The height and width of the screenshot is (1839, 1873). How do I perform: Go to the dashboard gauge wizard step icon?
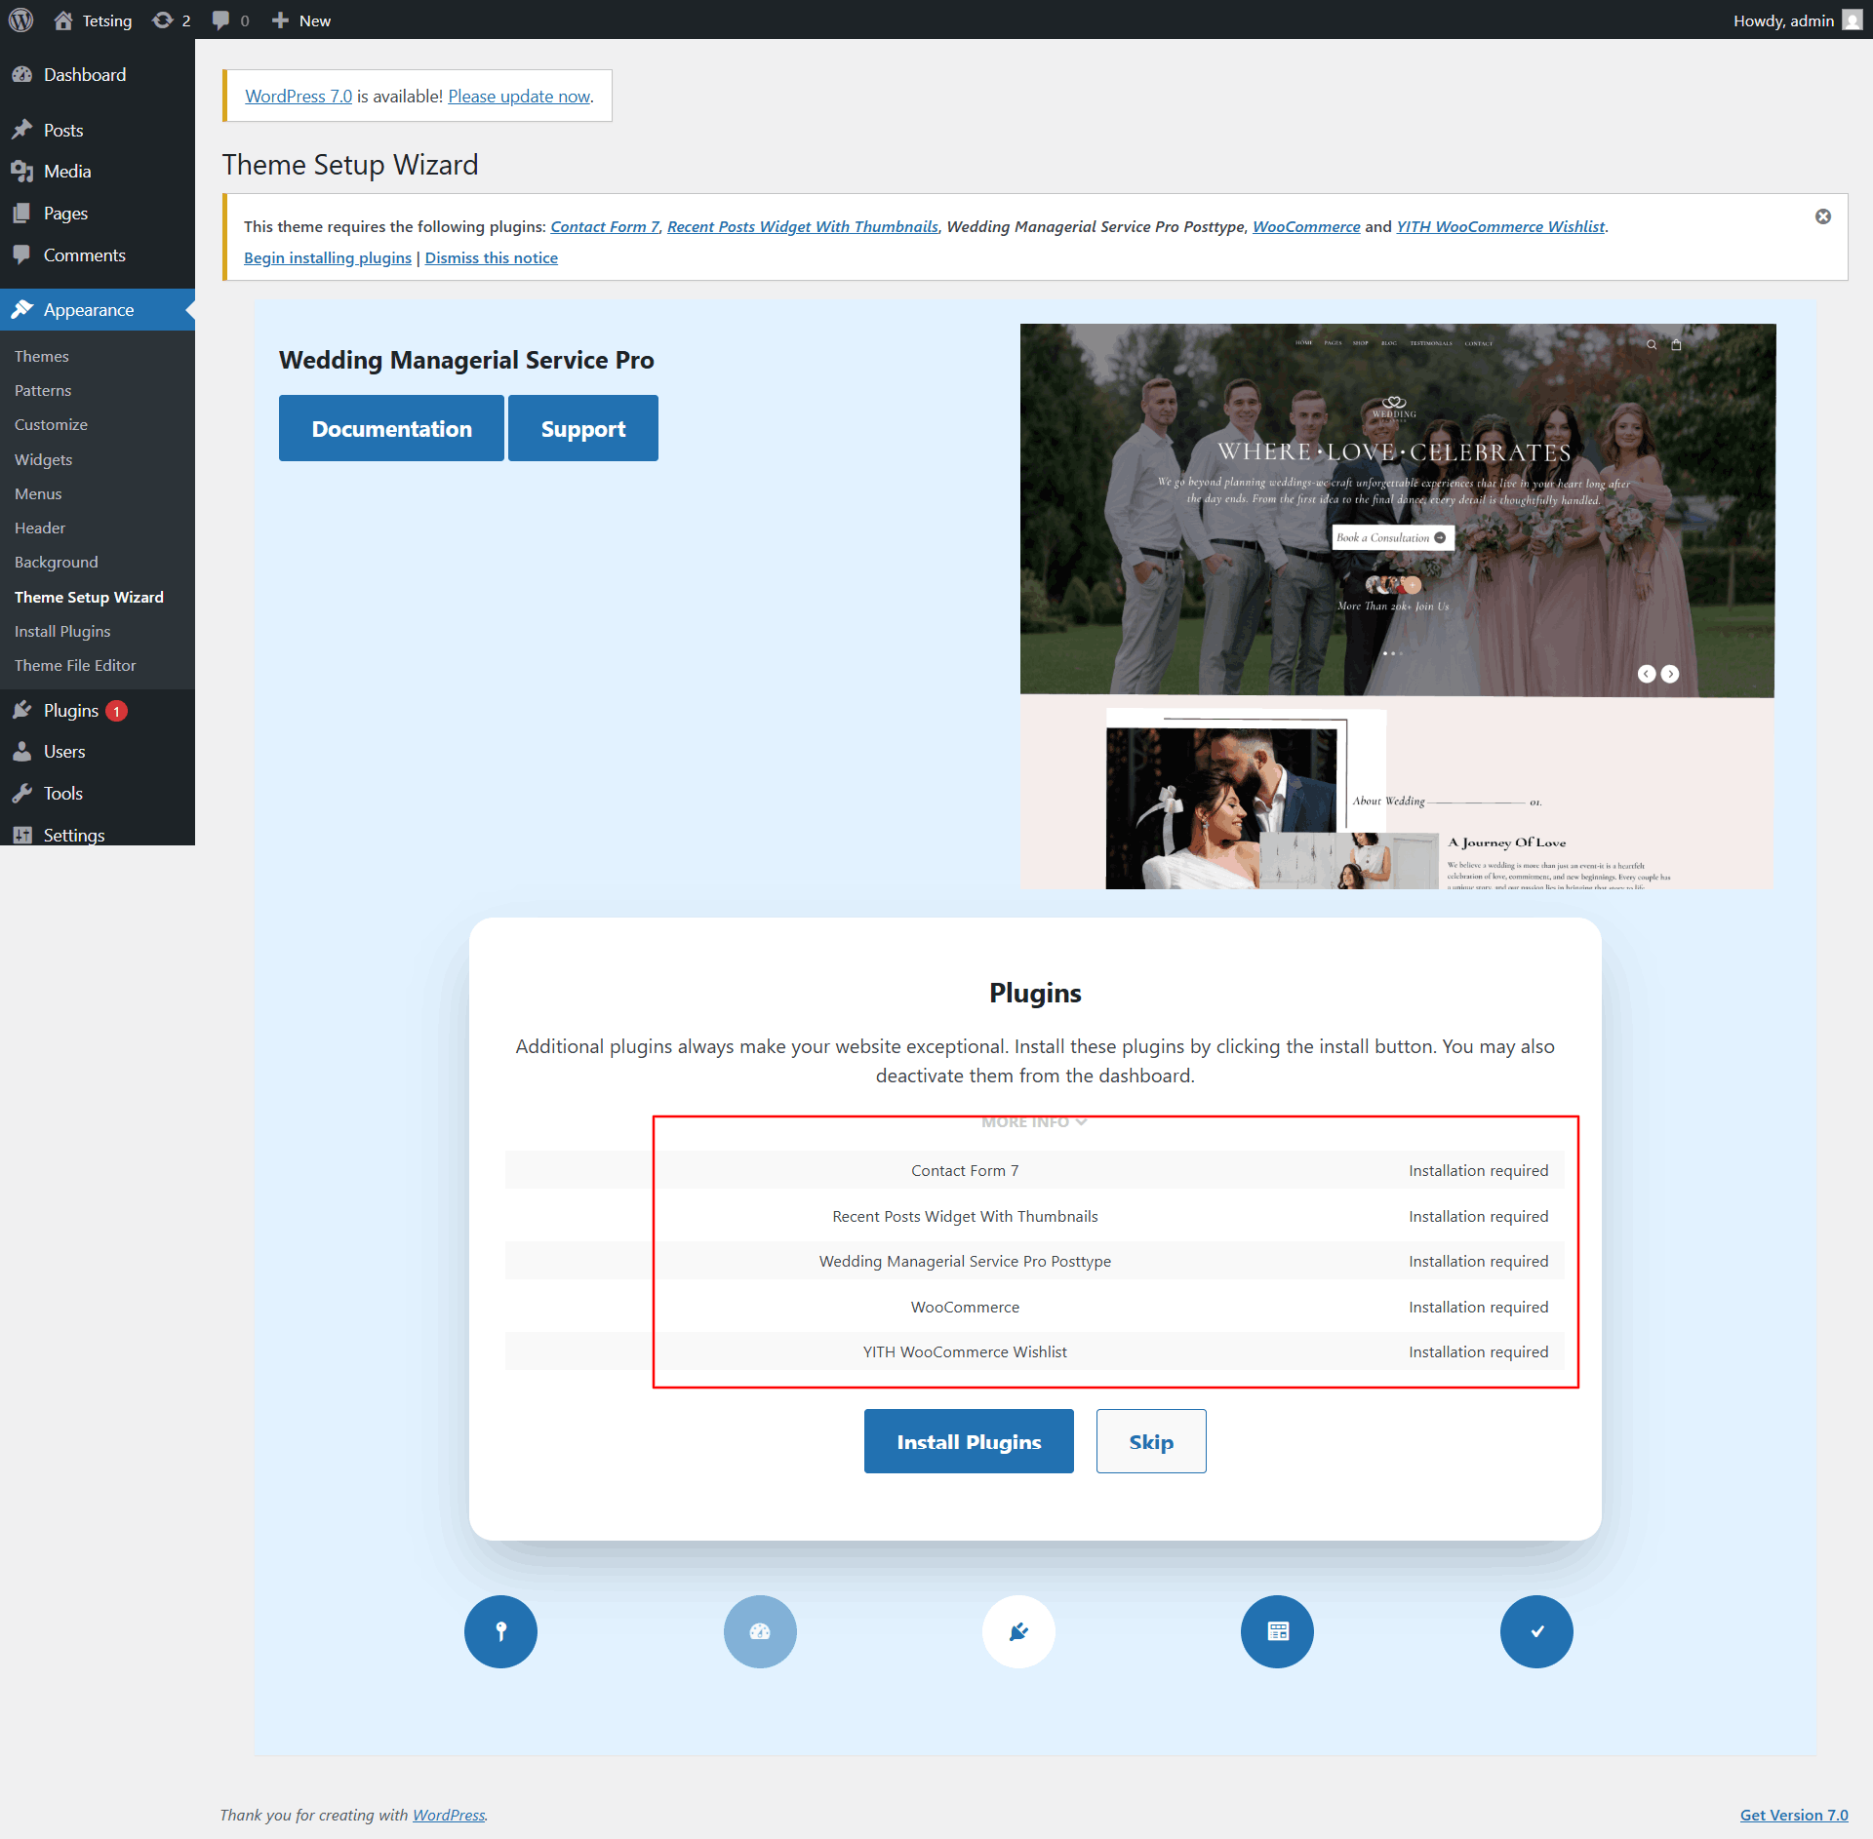pyautogui.click(x=760, y=1631)
